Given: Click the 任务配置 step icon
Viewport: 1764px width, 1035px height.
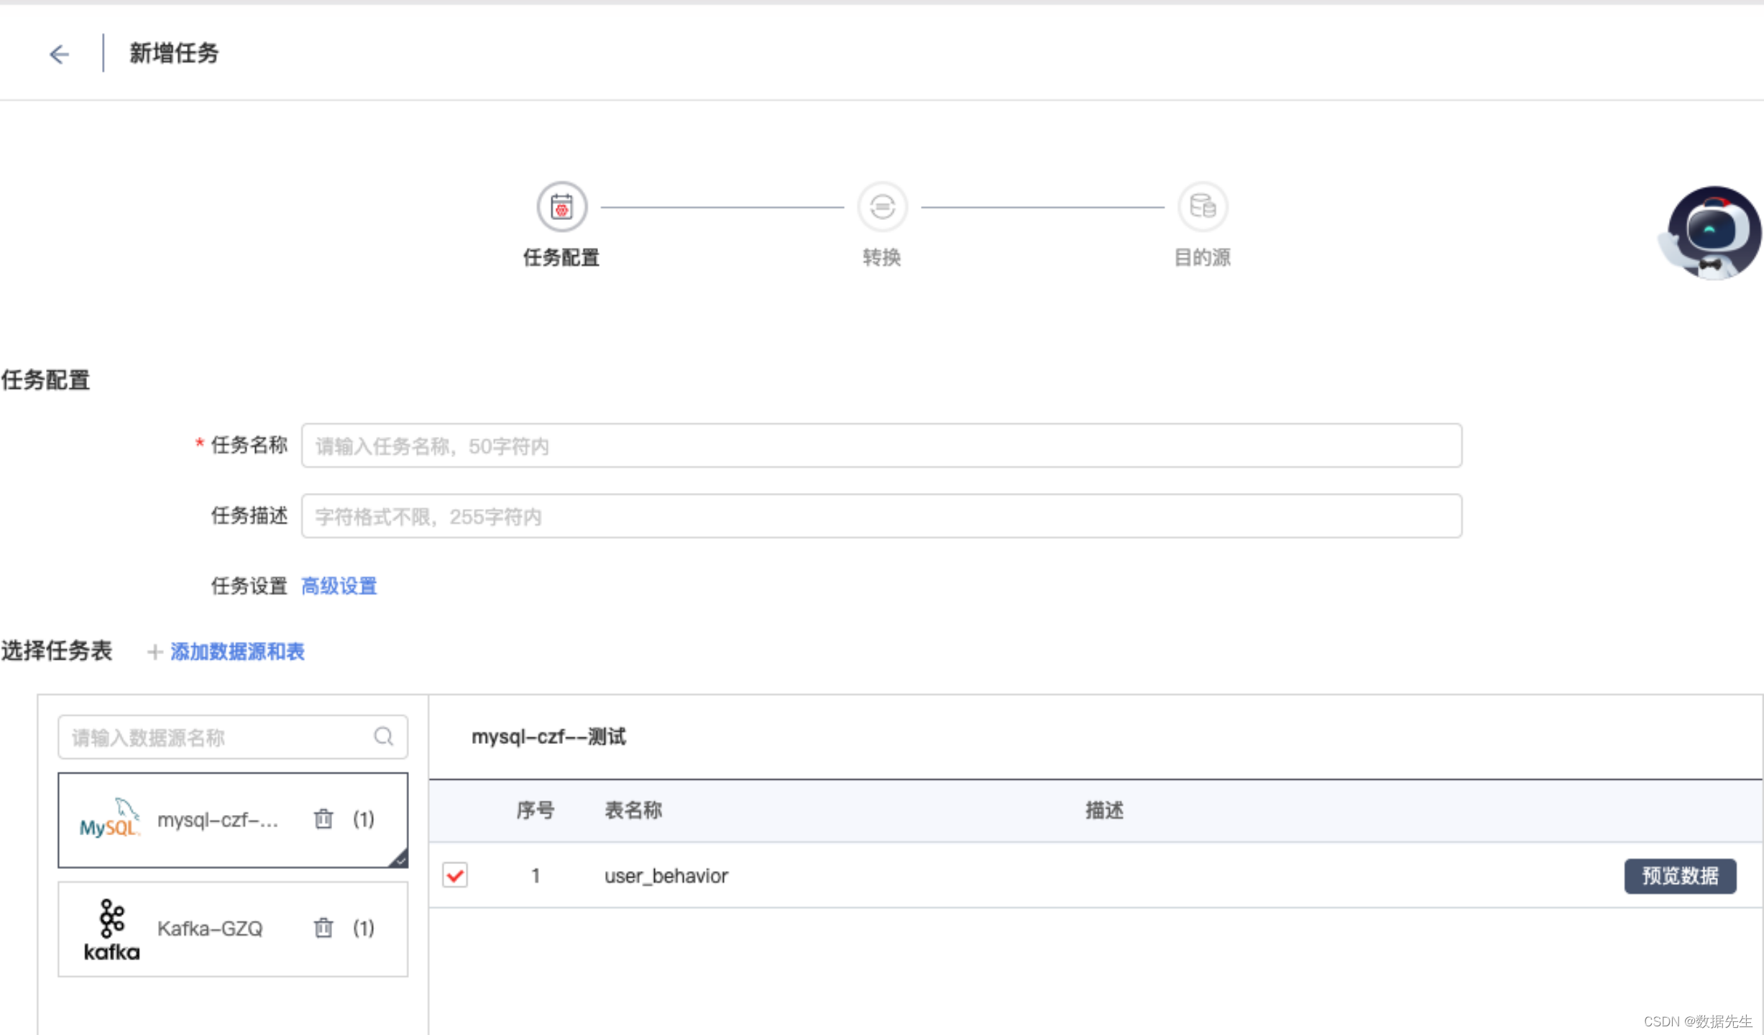Looking at the screenshot, I should [x=561, y=207].
